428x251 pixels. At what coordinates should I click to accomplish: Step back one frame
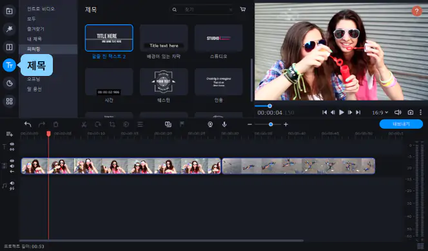333,112
